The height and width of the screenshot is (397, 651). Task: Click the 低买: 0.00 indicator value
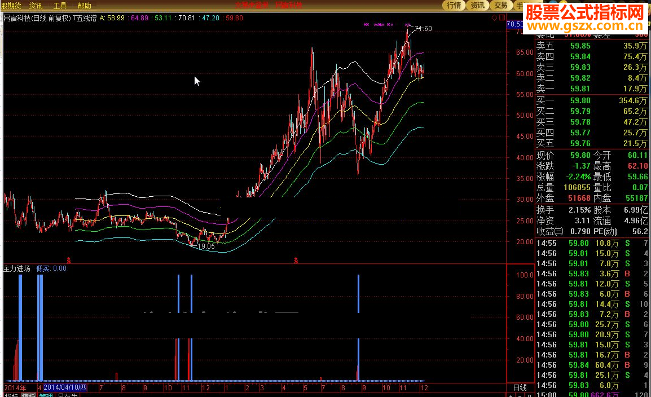pos(51,268)
